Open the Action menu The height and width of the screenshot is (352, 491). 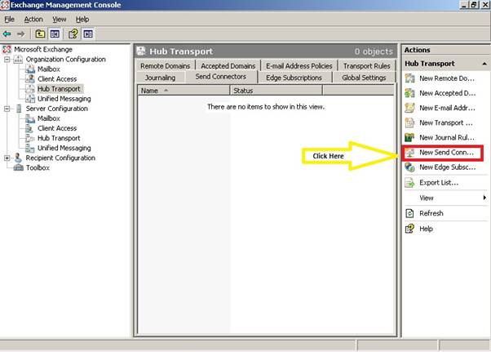(x=33, y=20)
